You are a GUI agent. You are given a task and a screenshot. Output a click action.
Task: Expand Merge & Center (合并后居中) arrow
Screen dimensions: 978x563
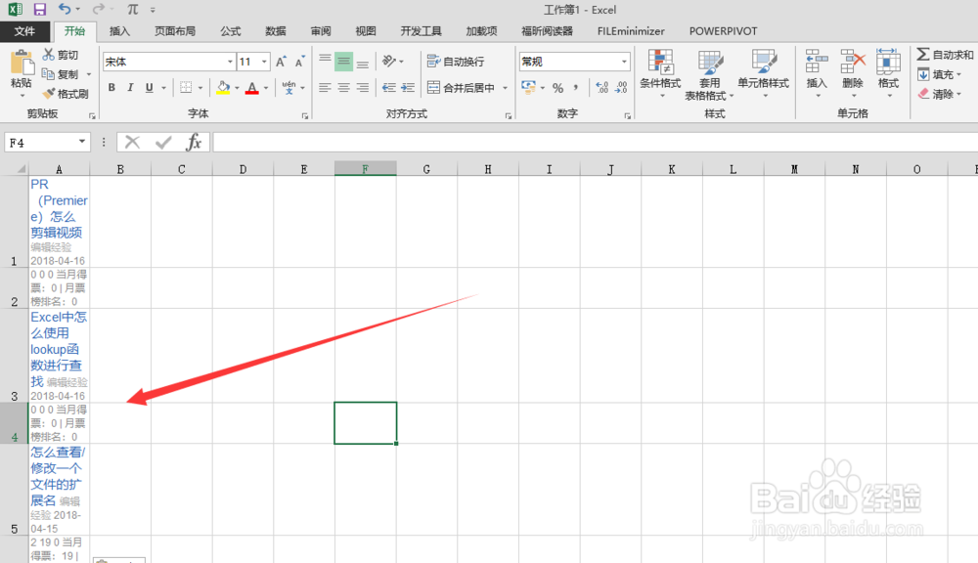click(506, 88)
